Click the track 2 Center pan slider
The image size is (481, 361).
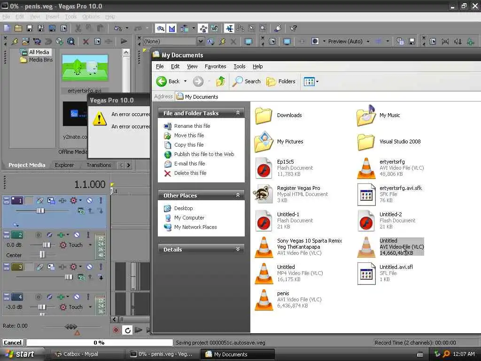[x=42, y=254]
